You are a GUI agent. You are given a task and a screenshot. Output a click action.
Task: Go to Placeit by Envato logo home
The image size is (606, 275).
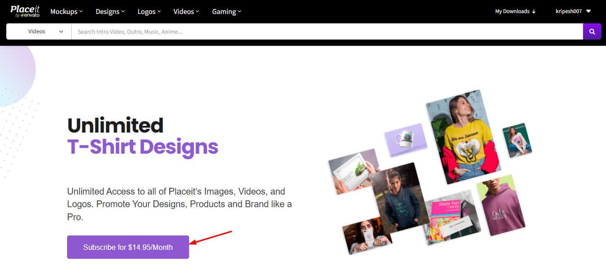tap(25, 11)
